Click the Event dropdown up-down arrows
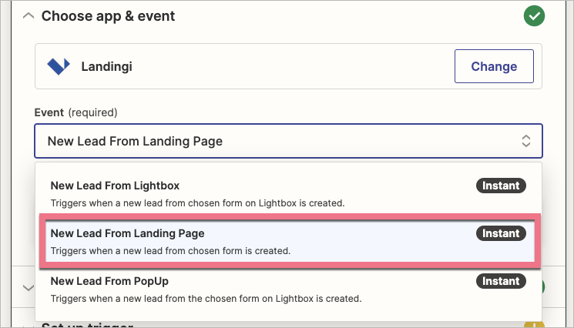 point(526,141)
